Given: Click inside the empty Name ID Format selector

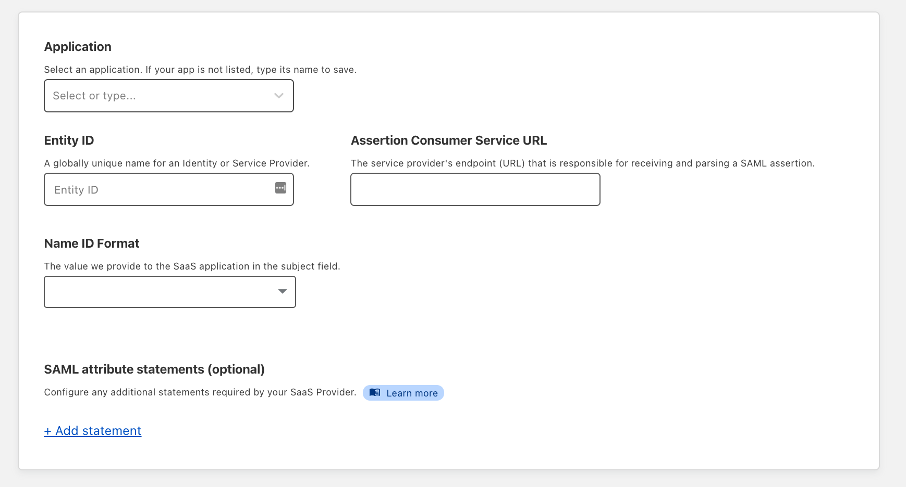Looking at the screenshot, I should [156, 291].
